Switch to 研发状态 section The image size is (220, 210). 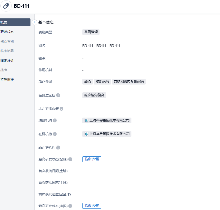point(7,32)
